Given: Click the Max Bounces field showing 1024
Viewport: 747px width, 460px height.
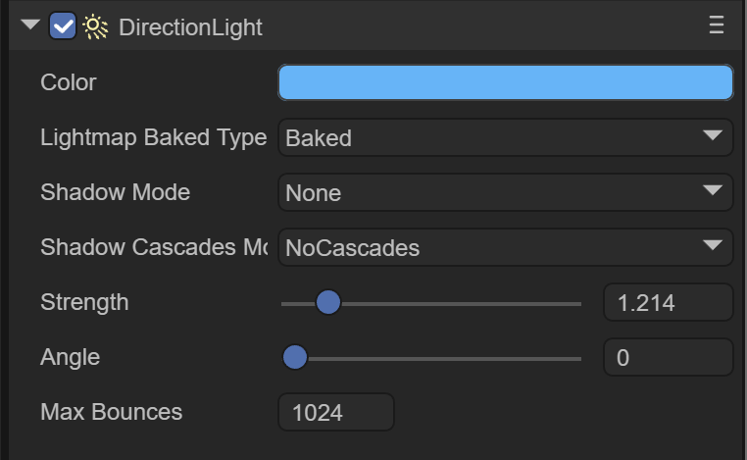Looking at the screenshot, I should point(336,413).
